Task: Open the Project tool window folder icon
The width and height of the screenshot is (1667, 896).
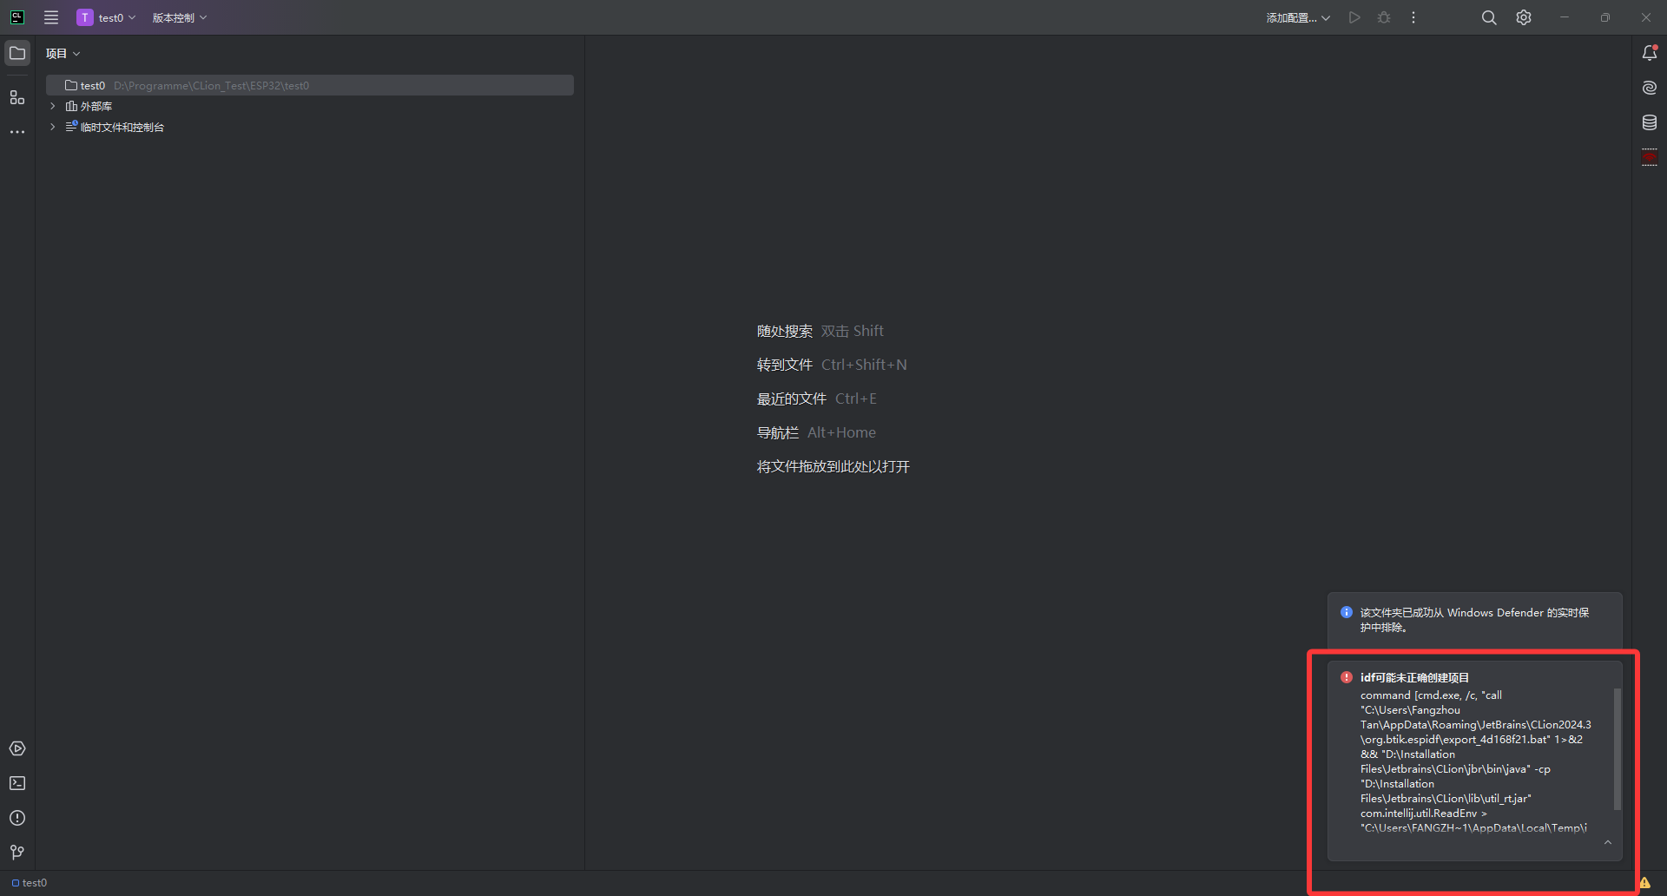Action: [17, 53]
